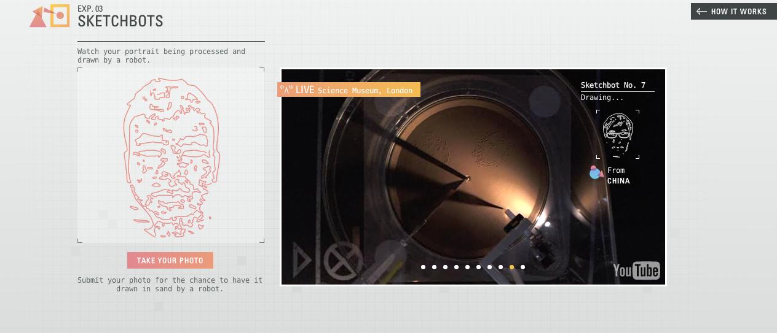This screenshot has height=333, width=777.
Task: Select the fifth sketchbot pagination dot
Action: pyautogui.click(x=467, y=267)
